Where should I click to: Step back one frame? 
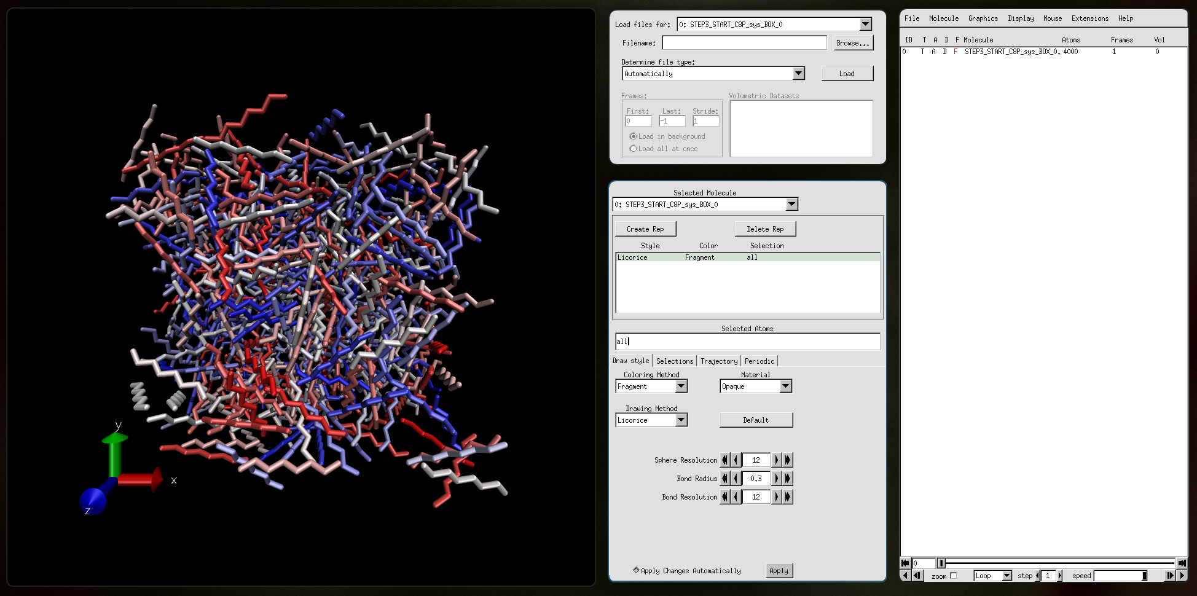point(917,576)
